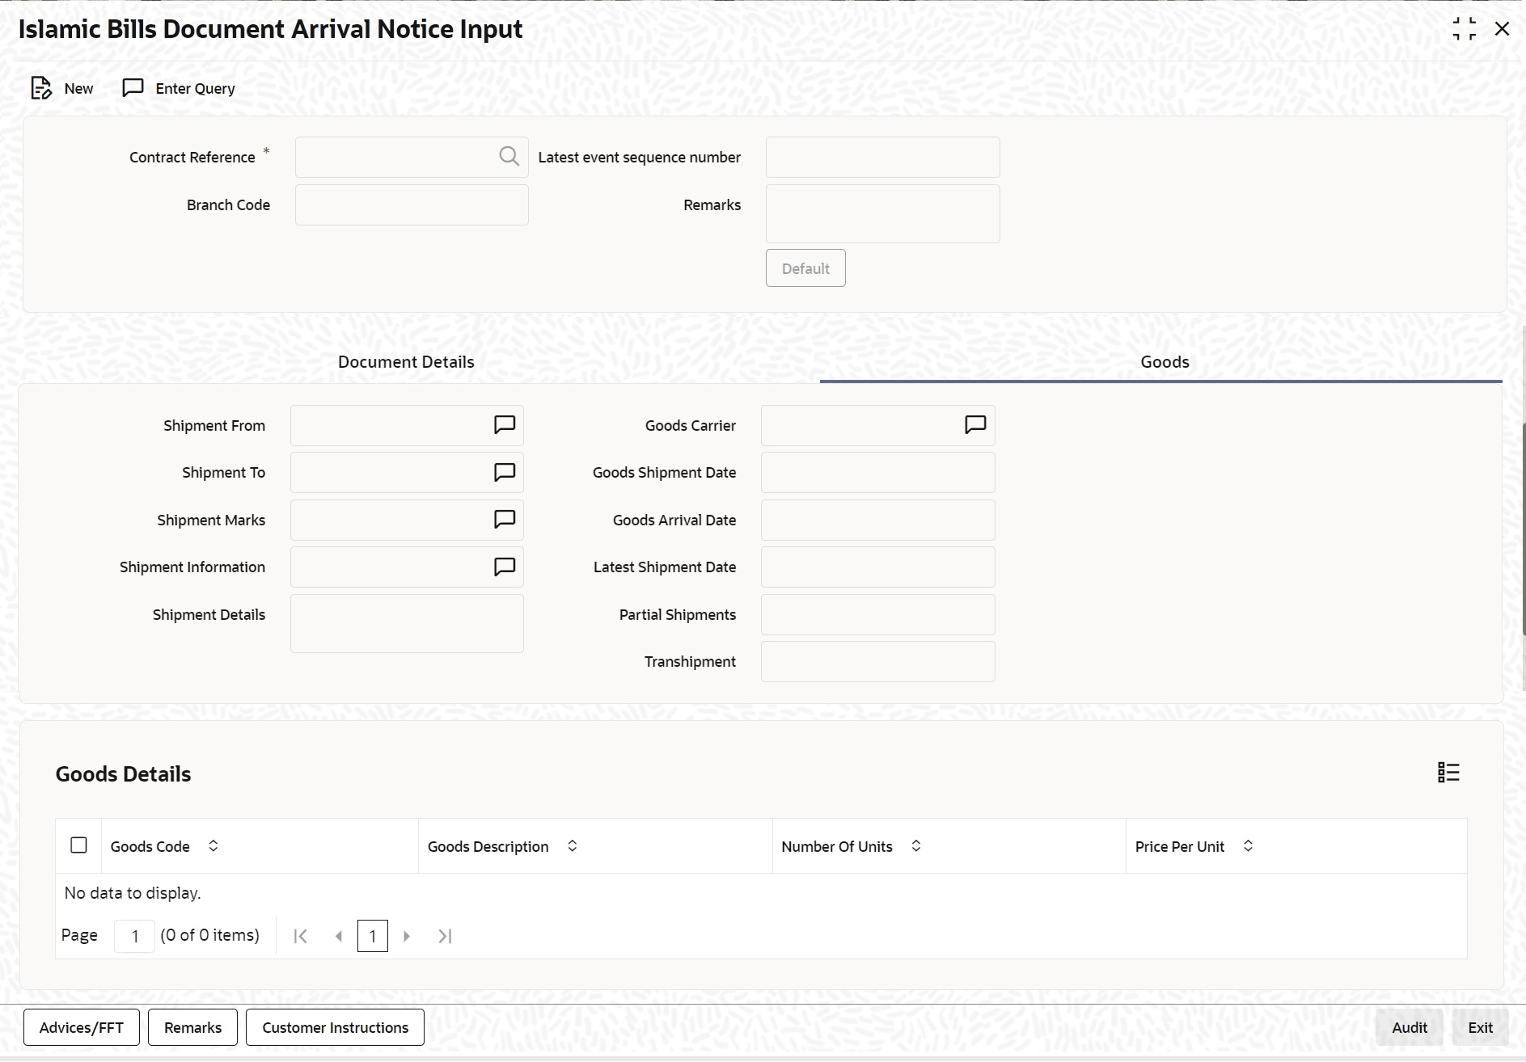Switch Goods Details to single-record view

(x=1448, y=773)
